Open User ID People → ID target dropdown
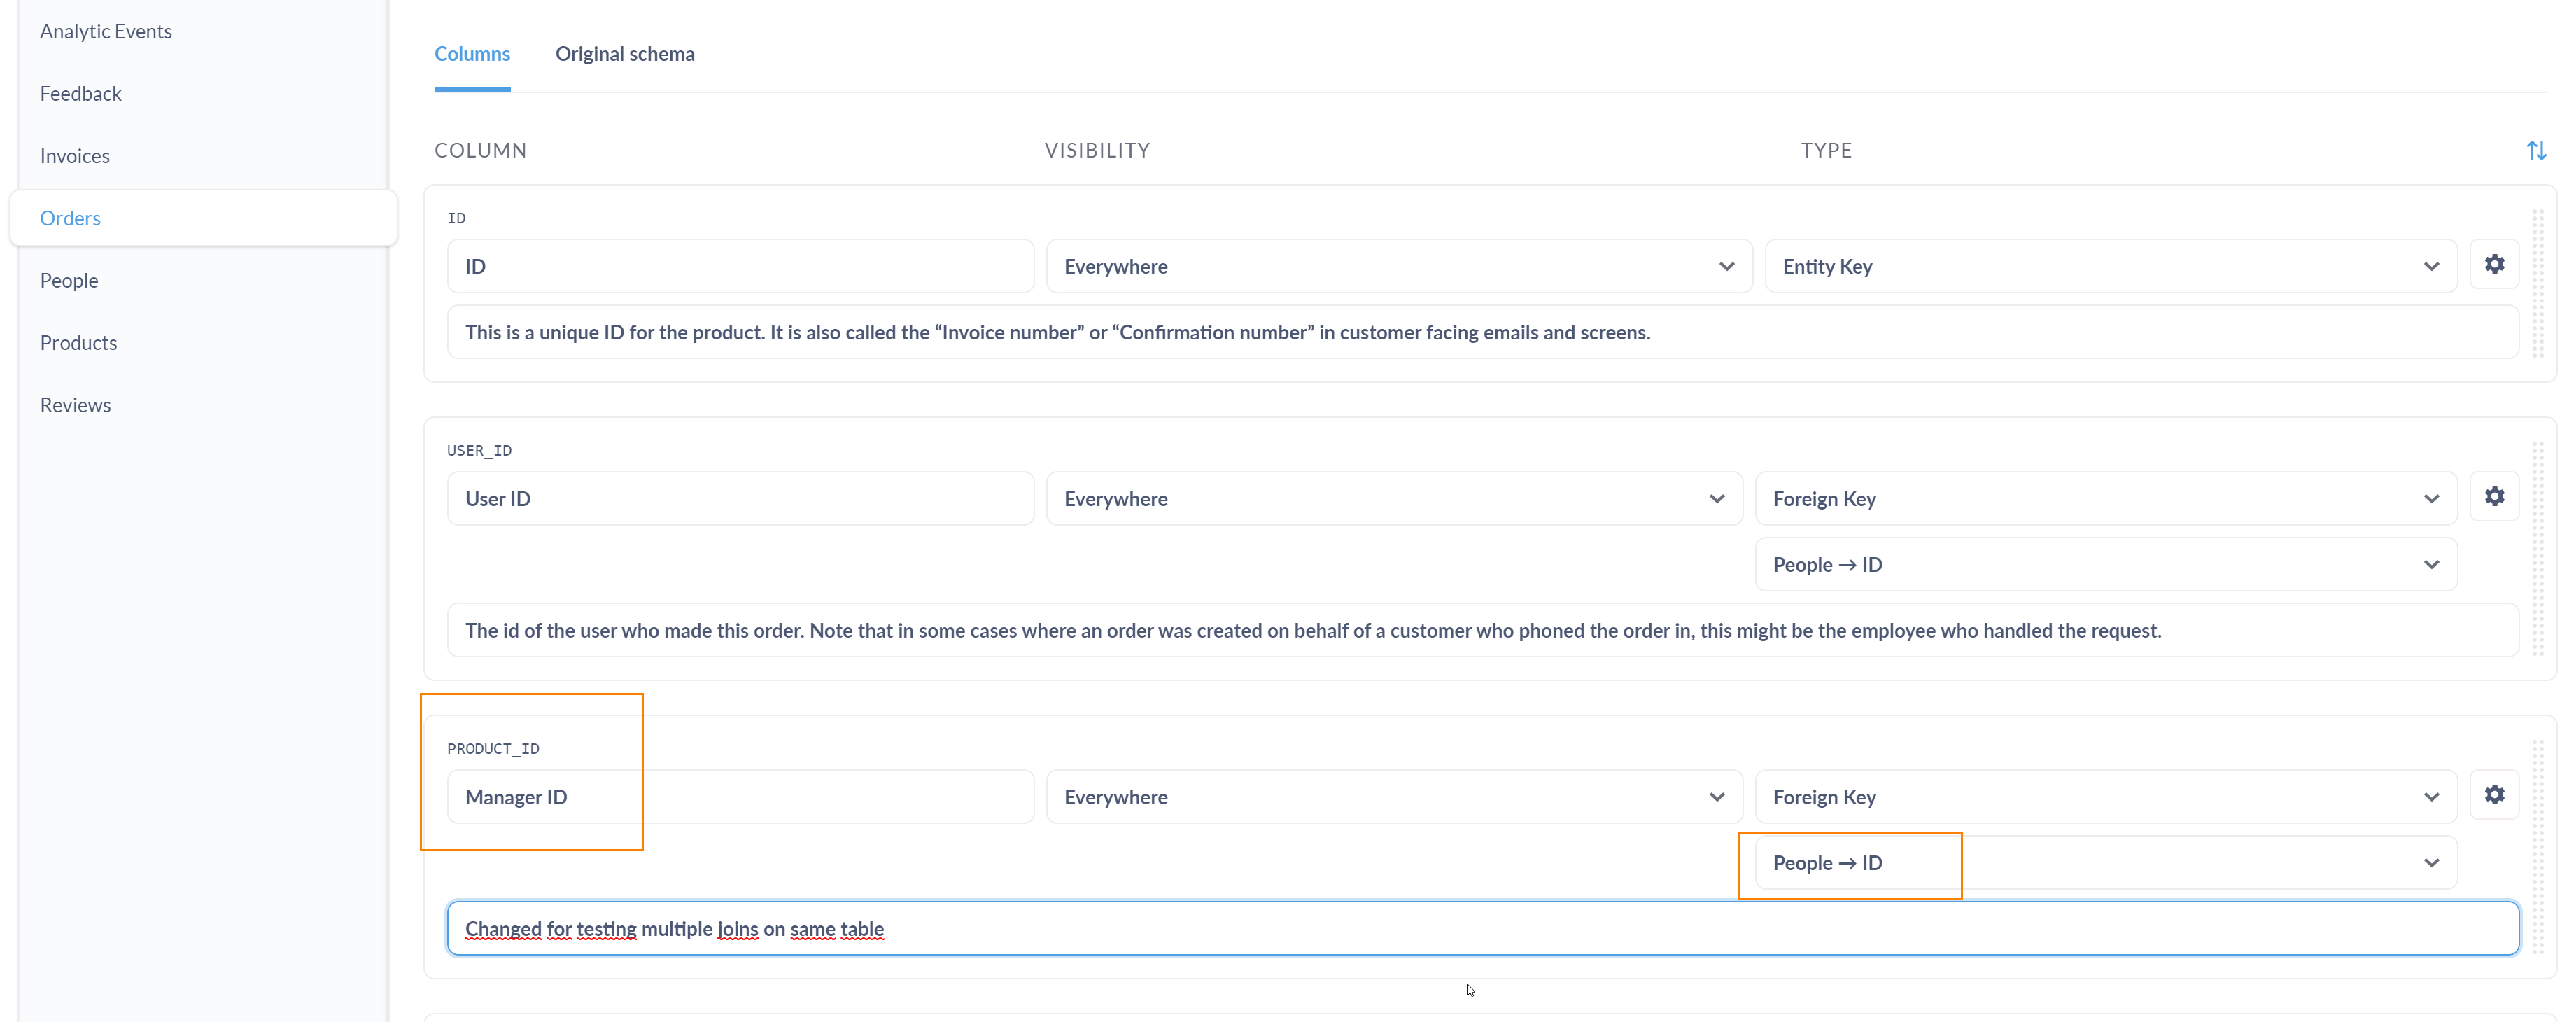 click(x=2106, y=565)
